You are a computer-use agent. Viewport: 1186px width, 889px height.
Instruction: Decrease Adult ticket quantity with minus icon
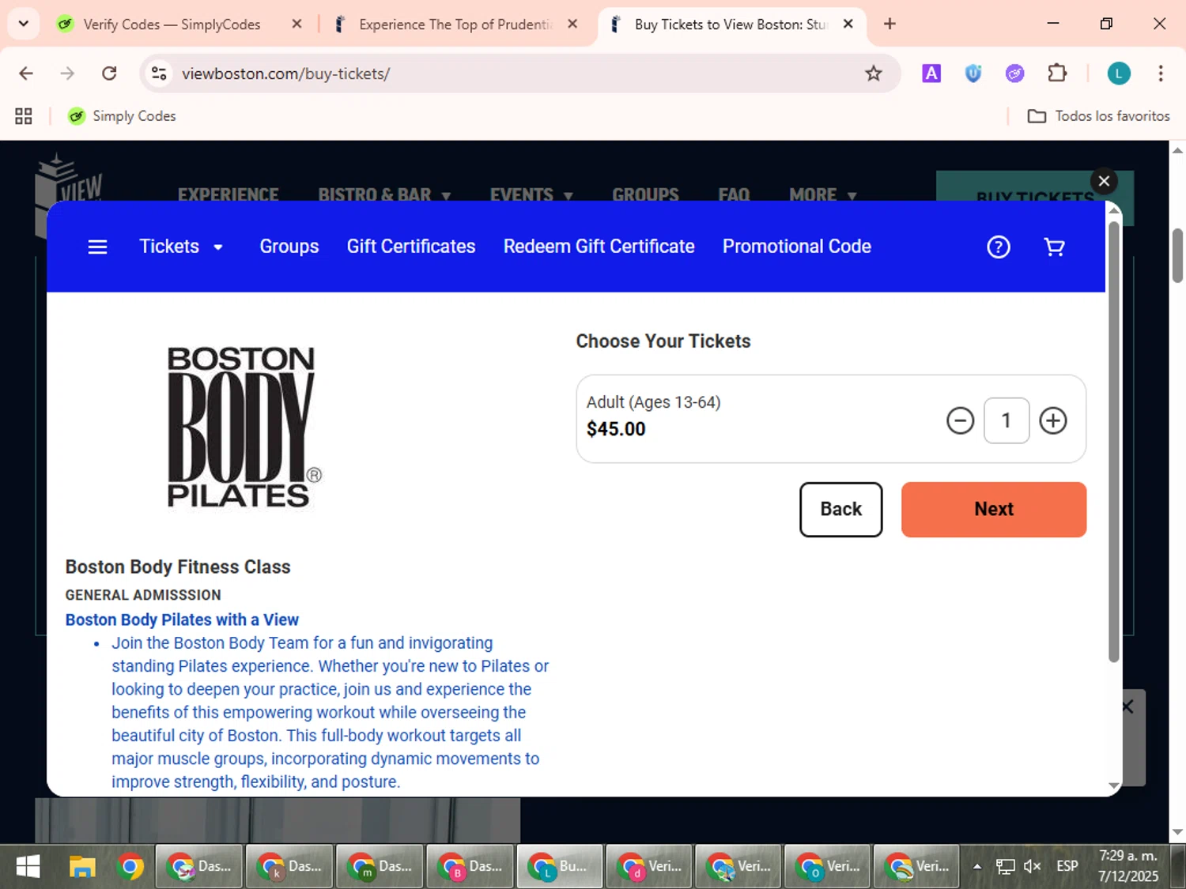(960, 420)
